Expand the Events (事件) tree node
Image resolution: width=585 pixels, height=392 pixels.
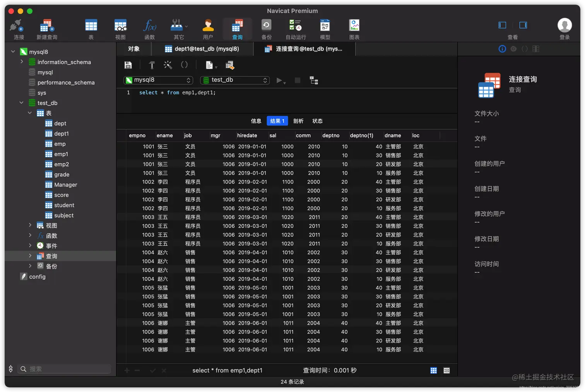tap(30, 245)
